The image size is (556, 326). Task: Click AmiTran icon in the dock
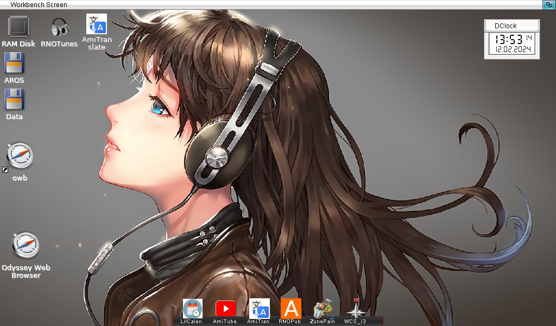(x=259, y=309)
